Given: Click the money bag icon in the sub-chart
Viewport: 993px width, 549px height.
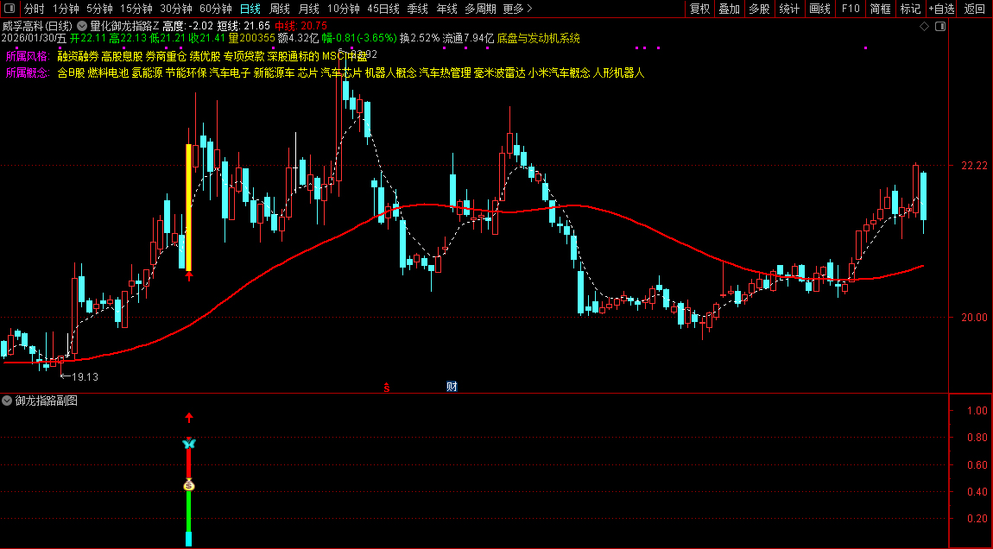Looking at the screenshot, I should click(x=189, y=486).
